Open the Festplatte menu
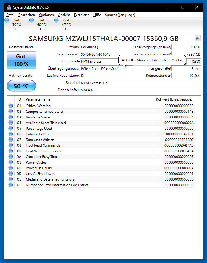The image size is (207, 263). pyautogui.click(x=82, y=15)
